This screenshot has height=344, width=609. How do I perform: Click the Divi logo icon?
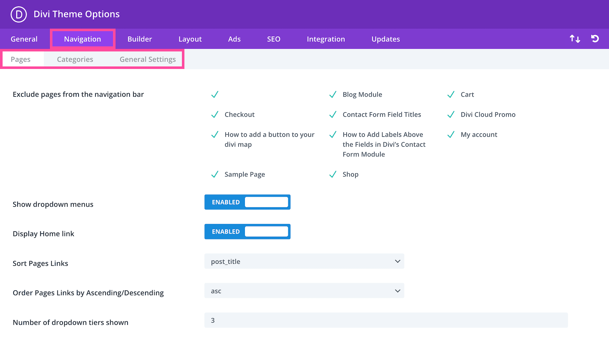click(x=19, y=15)
